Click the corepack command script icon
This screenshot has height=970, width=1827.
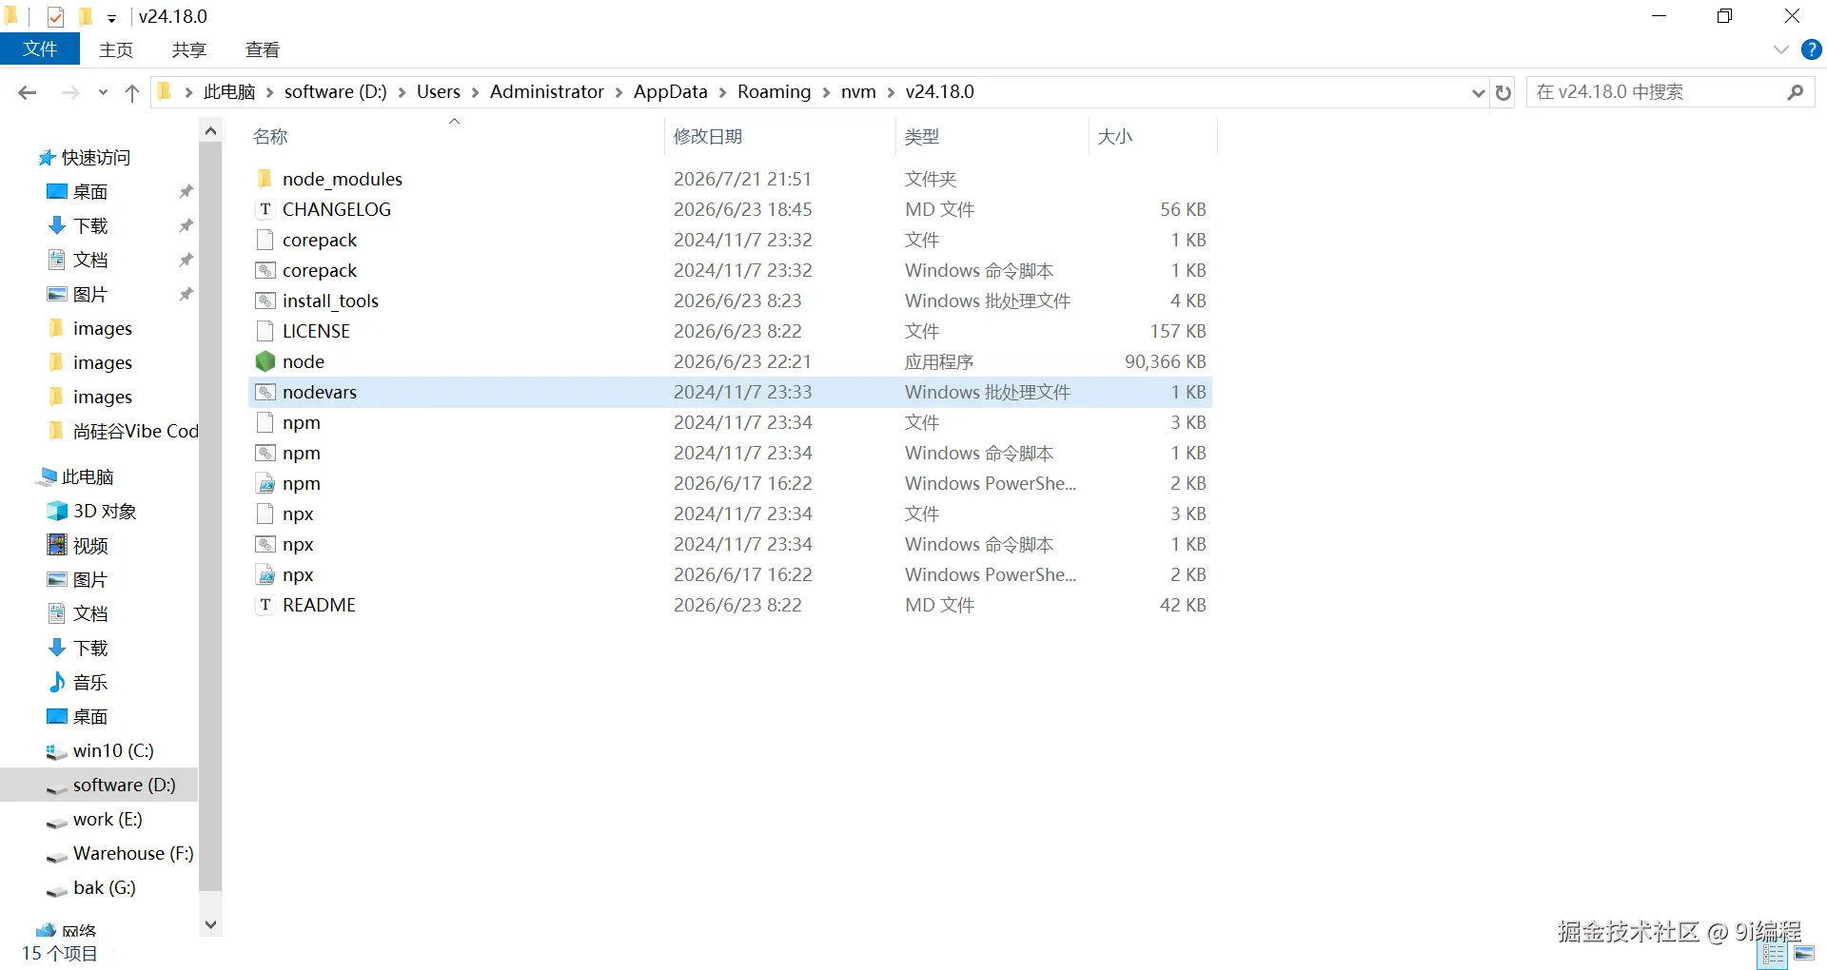(x=265, y=270)
